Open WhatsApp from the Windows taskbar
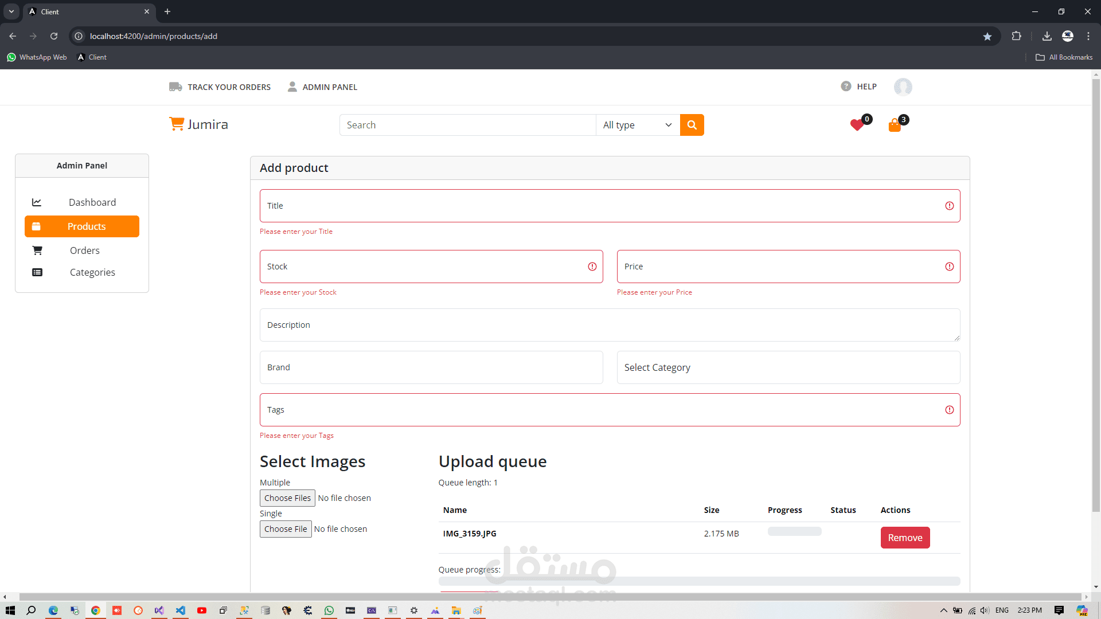1101x619 pixels. [x=329, y=610]
